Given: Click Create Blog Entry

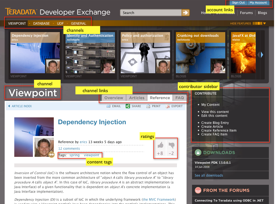Looking at the screenshot, I should click(x=215, y=123).
